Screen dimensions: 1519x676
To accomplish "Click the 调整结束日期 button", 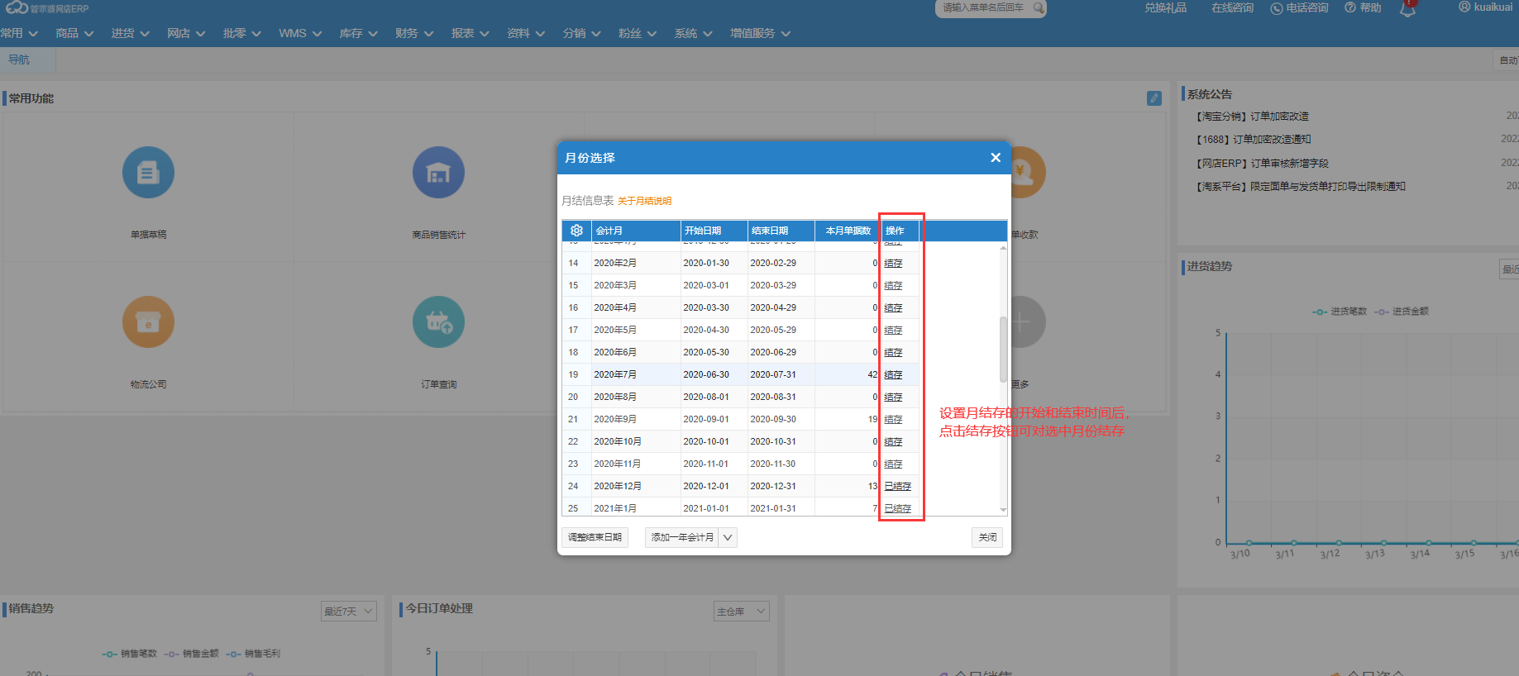I will coord(595,538).
